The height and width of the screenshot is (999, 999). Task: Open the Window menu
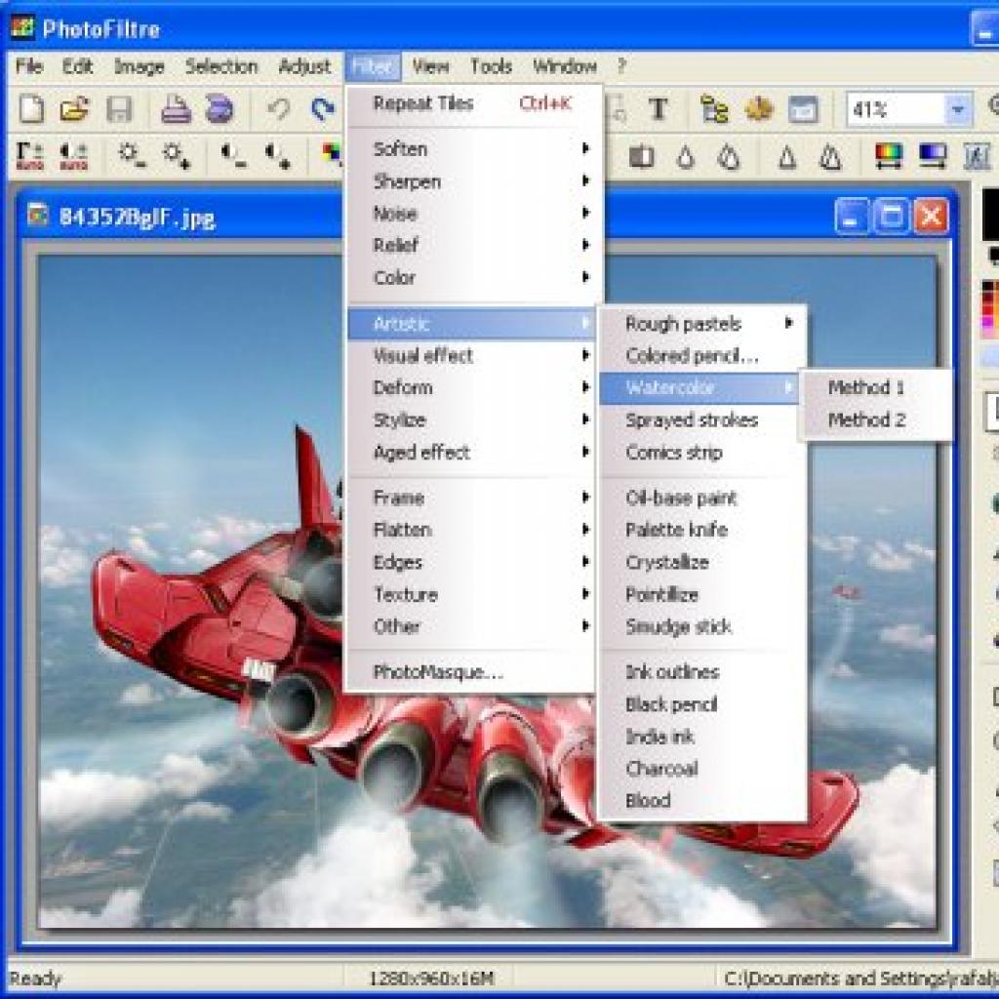(x=565, y=66)
